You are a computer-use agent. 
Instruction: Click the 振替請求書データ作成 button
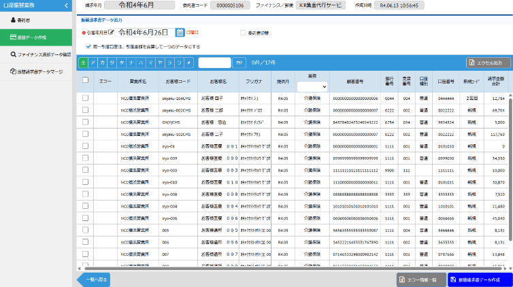(480, 280)
